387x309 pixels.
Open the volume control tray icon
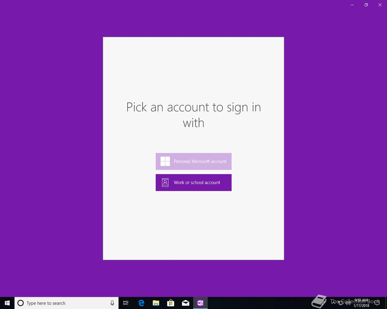click(348, 303)
